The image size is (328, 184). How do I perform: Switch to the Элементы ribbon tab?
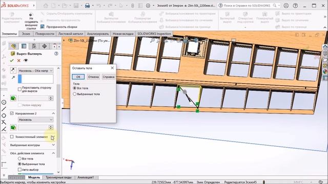pyautogui.click(x=9, y=34)
